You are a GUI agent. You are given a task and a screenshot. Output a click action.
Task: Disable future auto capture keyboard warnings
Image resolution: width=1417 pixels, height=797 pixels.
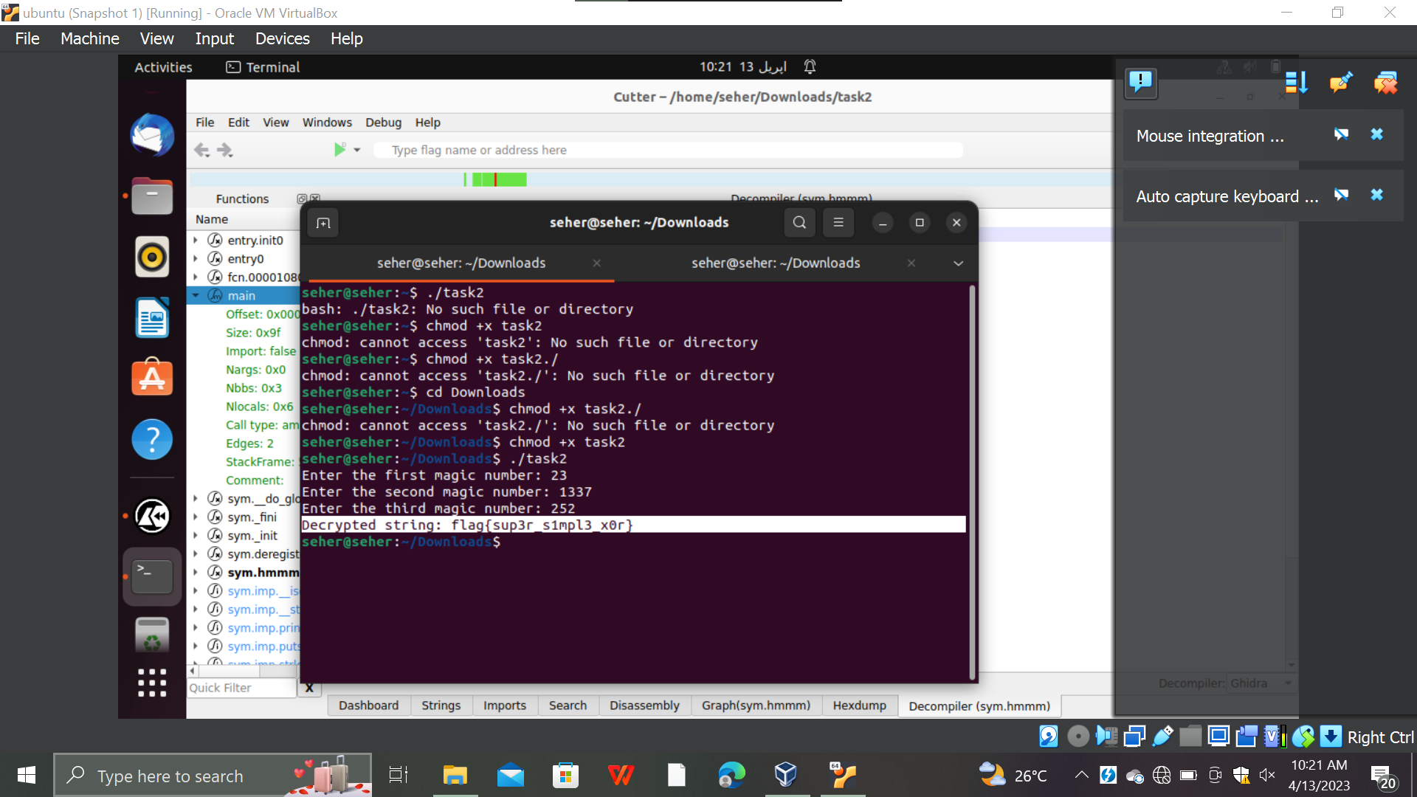[x=1341, y=195]
